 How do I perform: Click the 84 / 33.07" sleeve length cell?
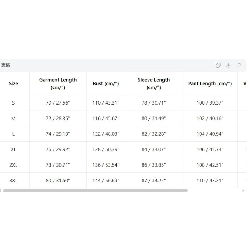[x=153, y=149]
